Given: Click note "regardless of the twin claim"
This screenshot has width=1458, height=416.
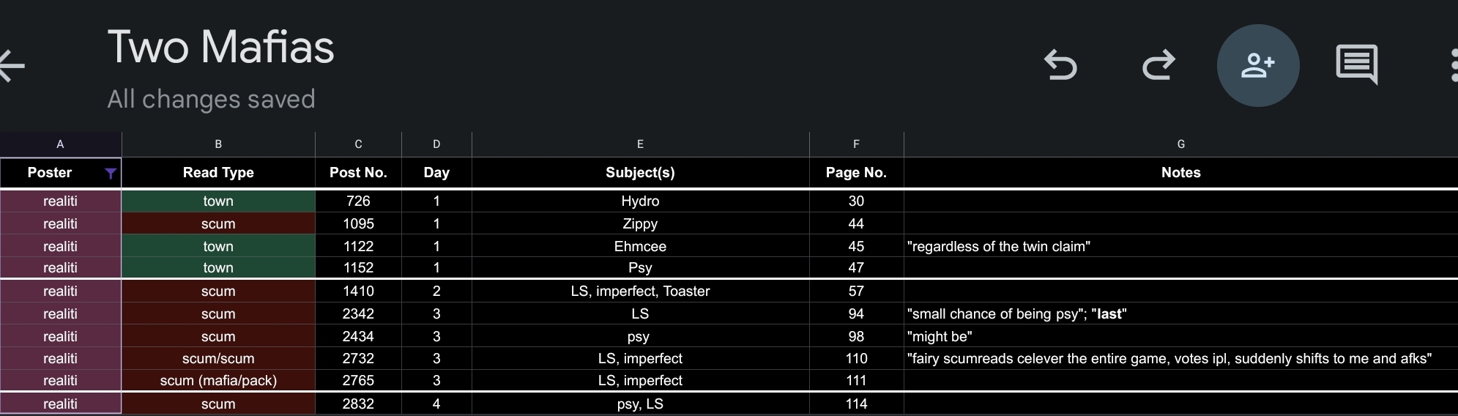Looking at the screenshot, I should (998, 247).
